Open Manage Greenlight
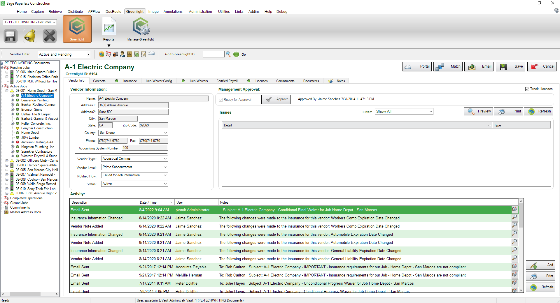The width and height of the screenshot is (560, 303). pyautogui.click(x=141, y=29)
